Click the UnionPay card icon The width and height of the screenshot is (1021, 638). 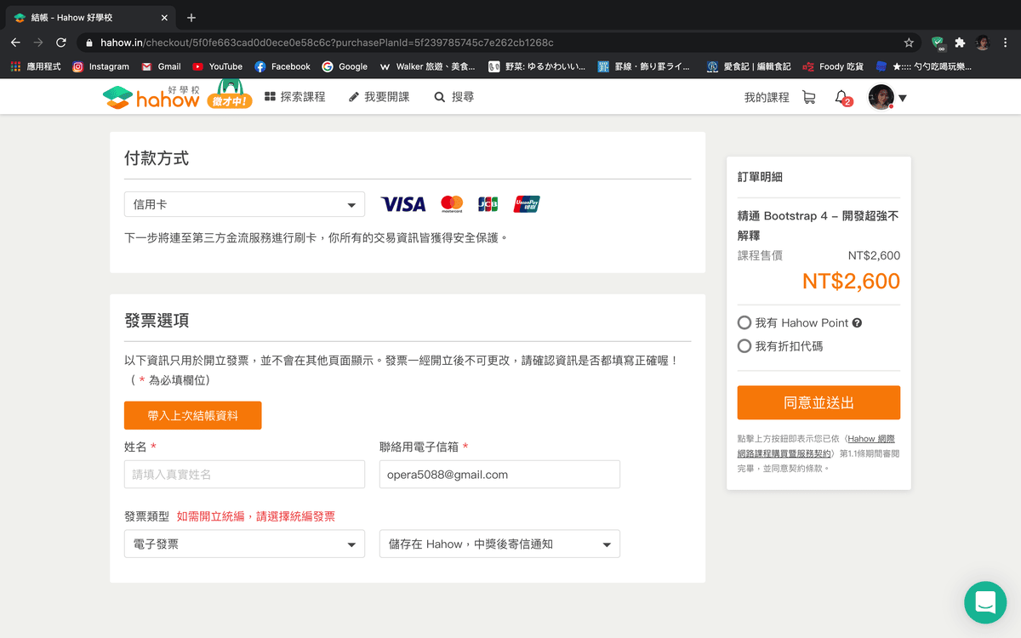[x=525, y=204]
